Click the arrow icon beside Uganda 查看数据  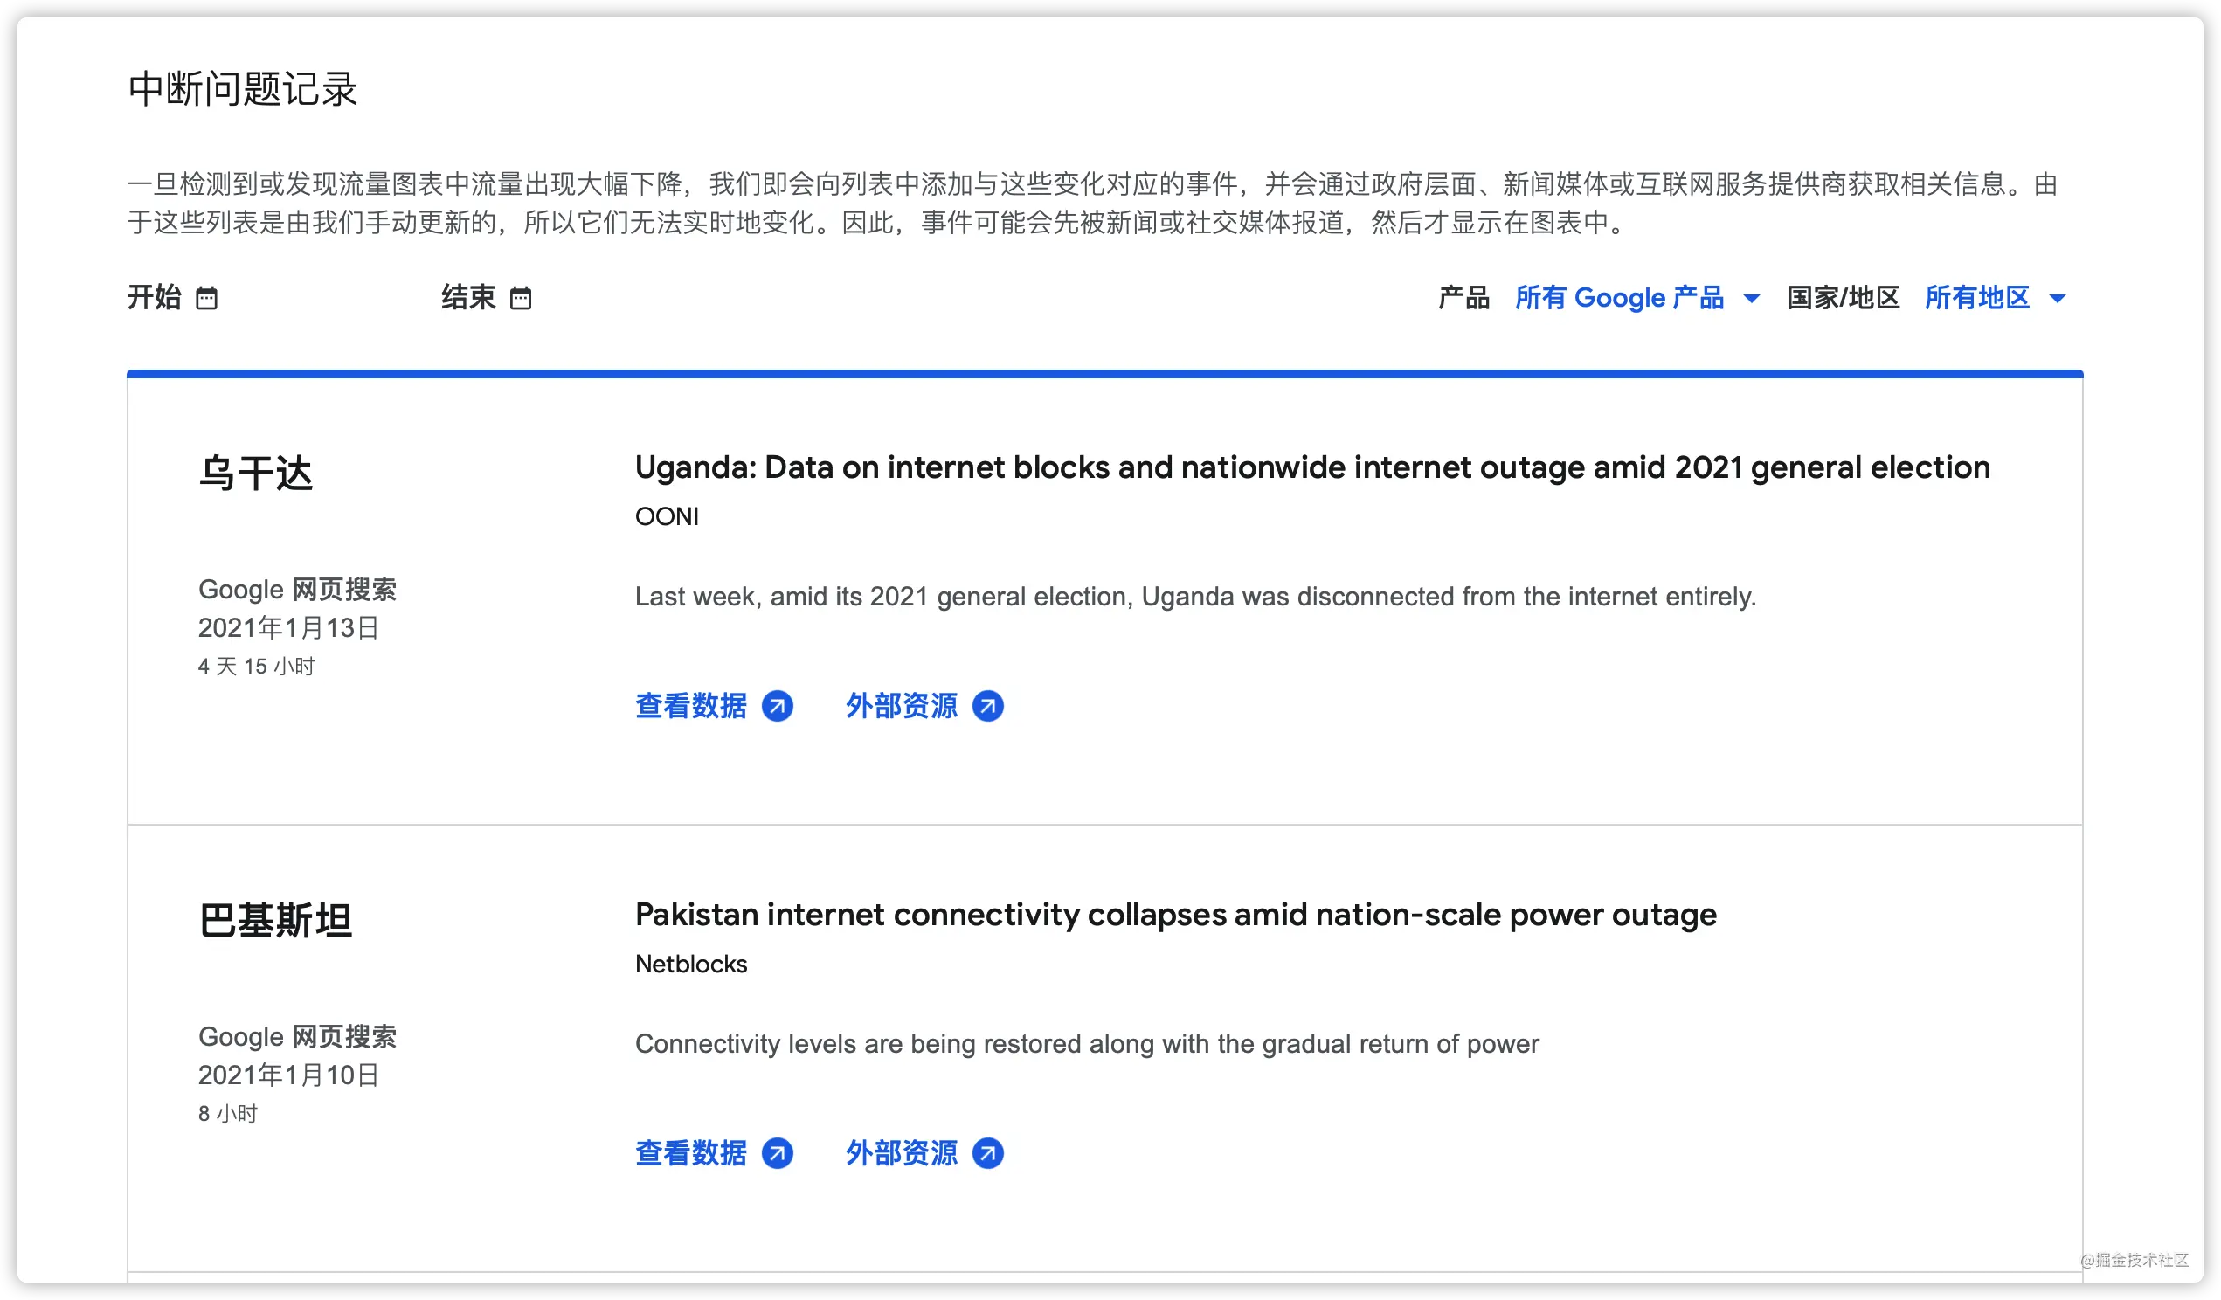778,706
